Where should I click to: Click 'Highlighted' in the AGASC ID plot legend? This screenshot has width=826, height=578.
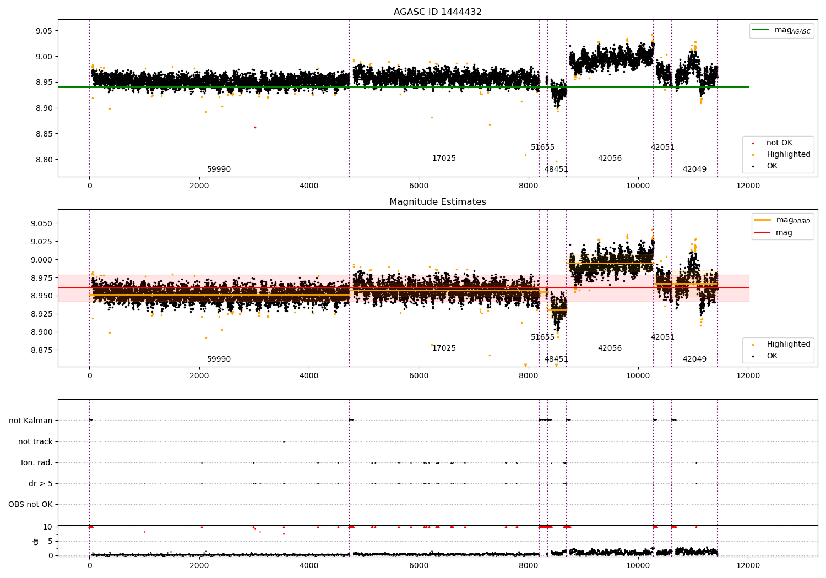(x=789, y=155)
